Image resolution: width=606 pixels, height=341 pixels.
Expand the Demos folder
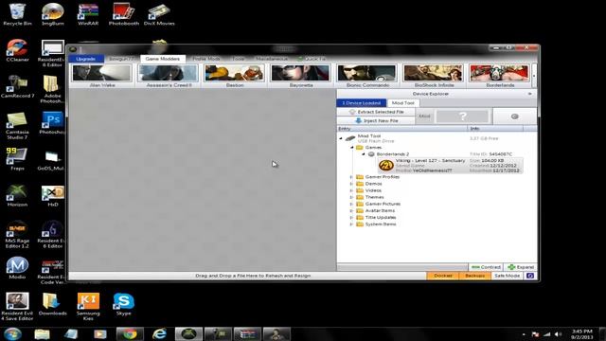pyautogui.click(x=351, y=184)
